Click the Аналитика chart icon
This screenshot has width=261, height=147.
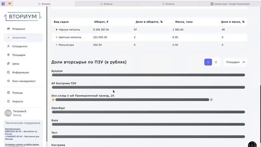click(8, 38)
